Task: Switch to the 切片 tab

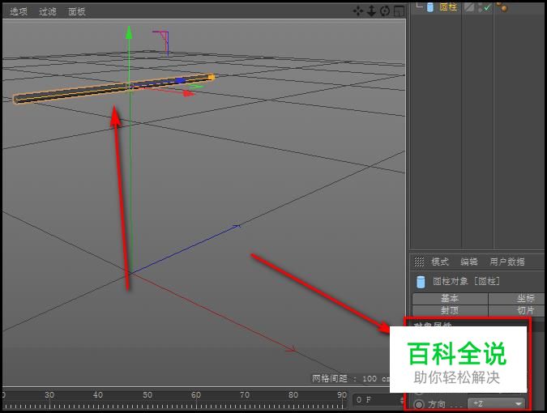Action: pyautogui.click(x=516, y=310)
